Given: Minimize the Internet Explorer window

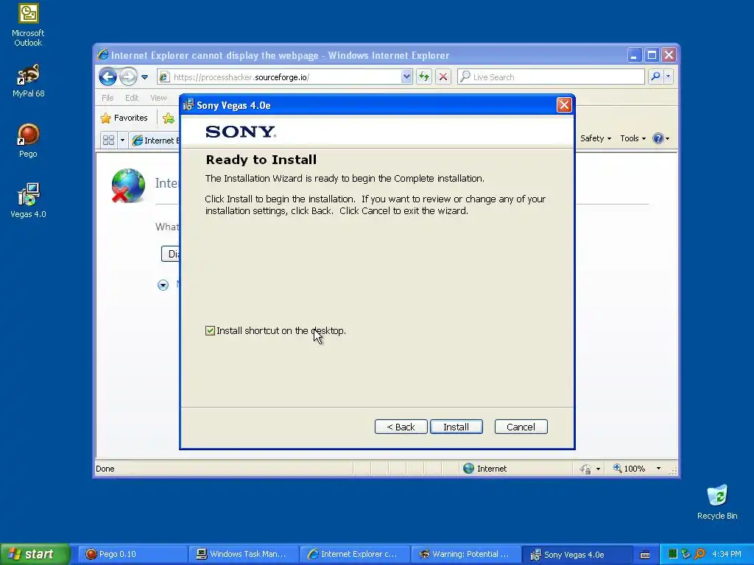Looking at the screenshot, I should click(x=634, y=54).
